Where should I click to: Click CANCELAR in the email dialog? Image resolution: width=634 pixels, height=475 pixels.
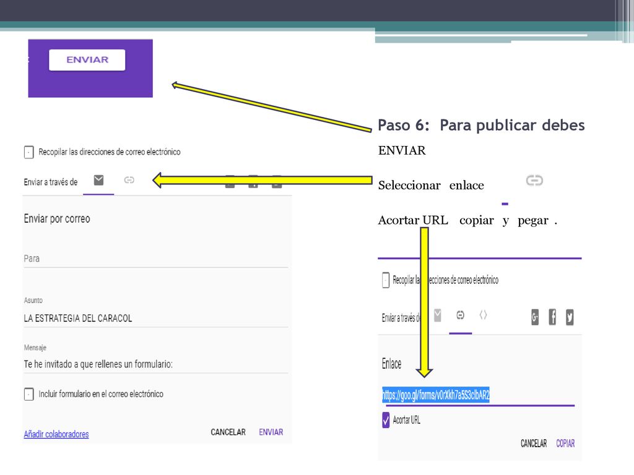point(228,432)
